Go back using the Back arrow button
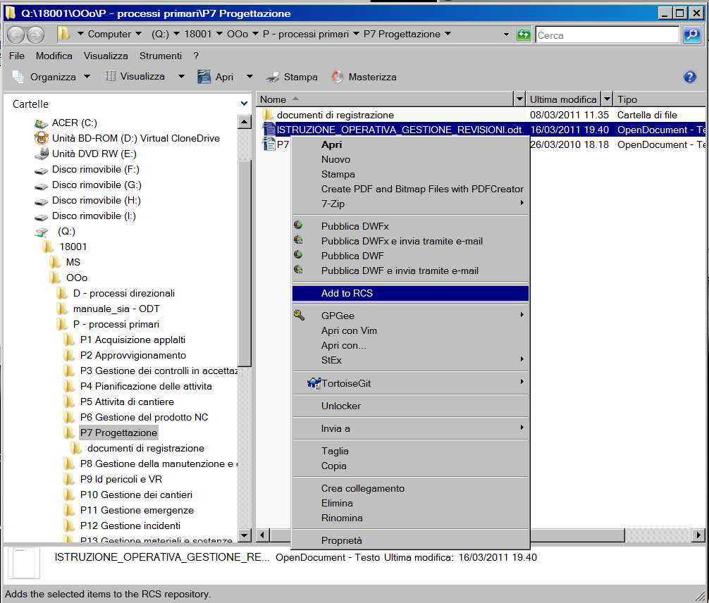Image resolution: width=709 pixels, height=603 pixels. point(17,35)
